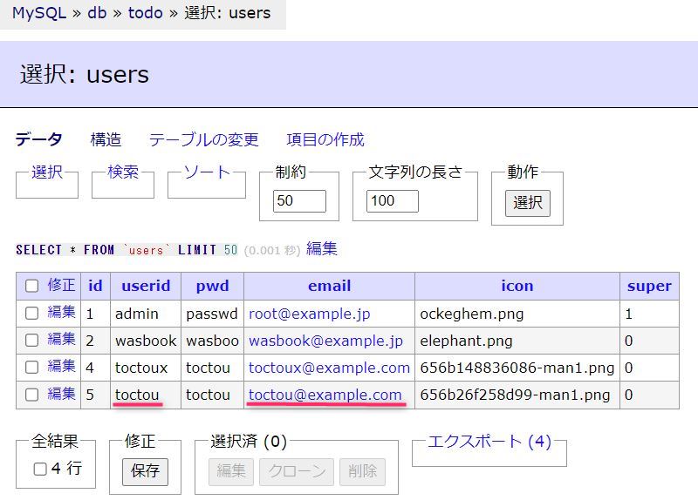Check the toctou row (id 5) checkbox

click(31, 395)
